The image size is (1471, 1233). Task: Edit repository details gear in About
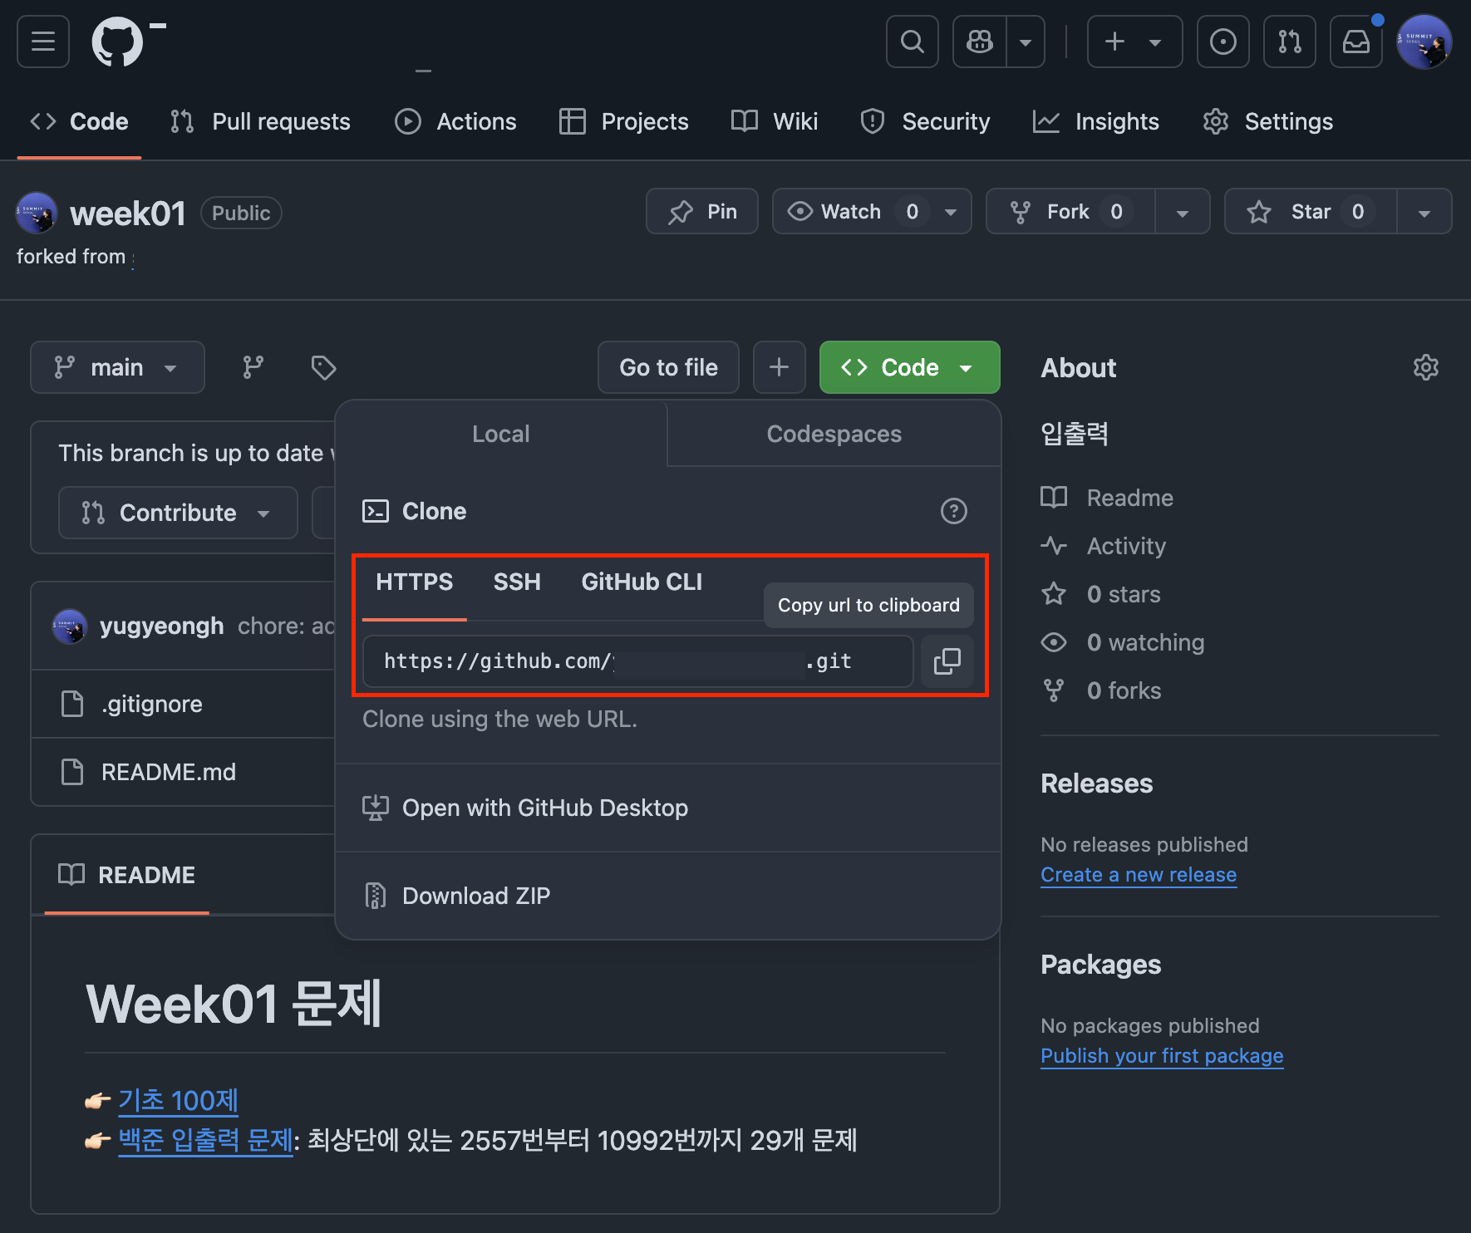tap(1425, 367)
